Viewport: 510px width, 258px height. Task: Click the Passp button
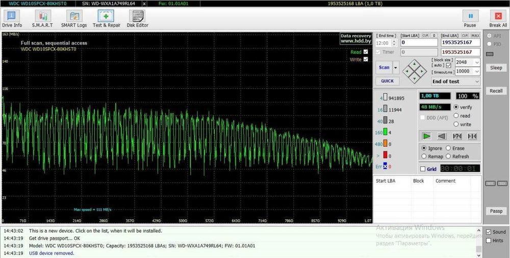click(496, 211)
